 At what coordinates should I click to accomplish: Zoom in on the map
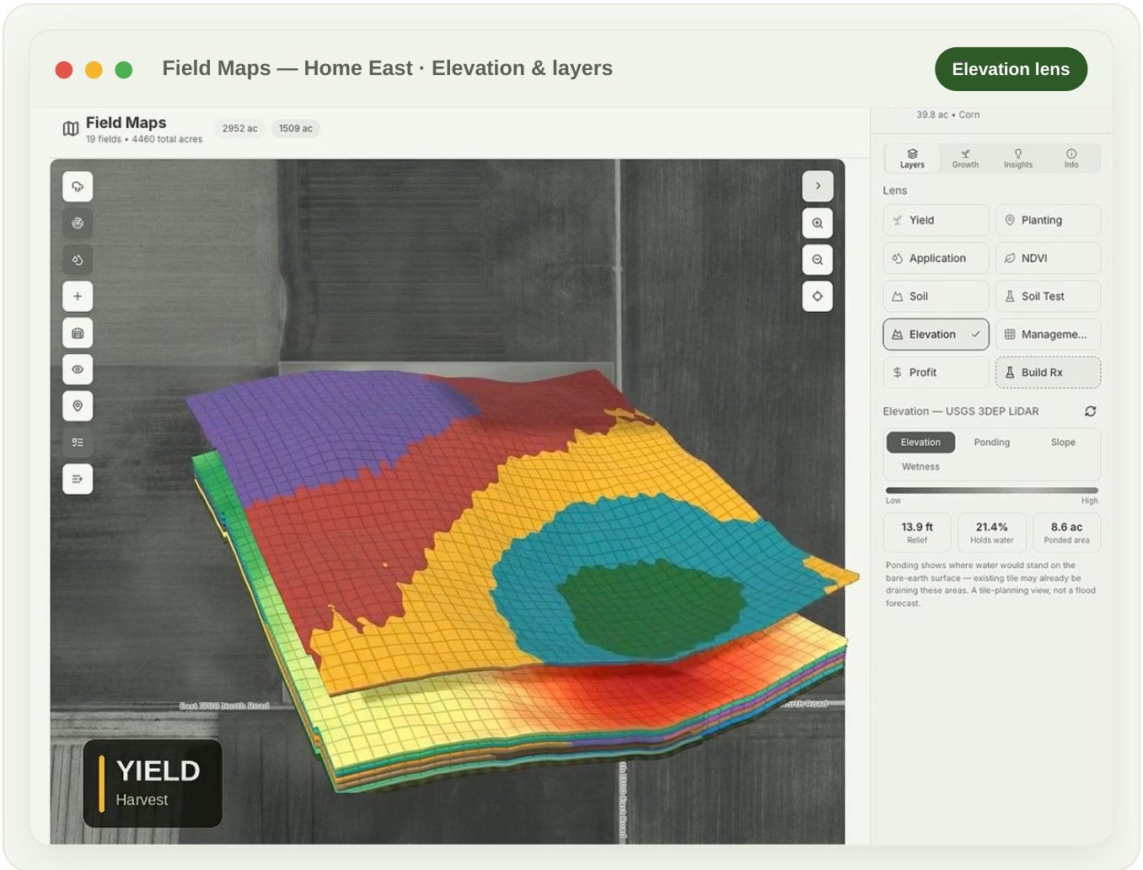click(x=818, y=223)
